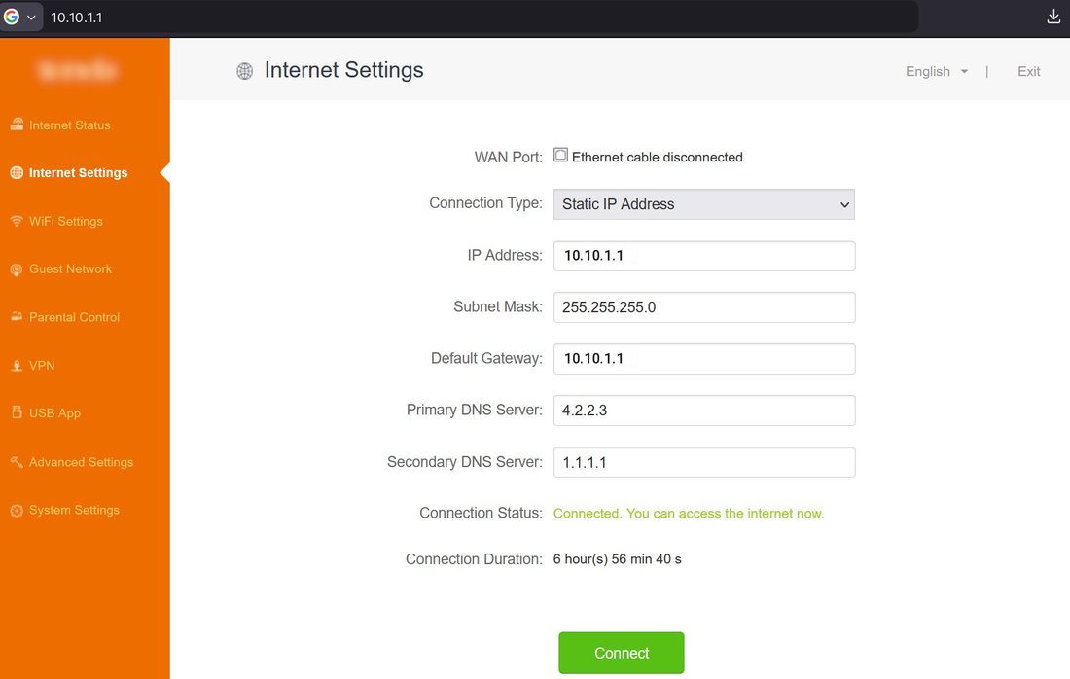Click the System Settings gear icon
This screenshot has width=1070, height=679.
17,511
